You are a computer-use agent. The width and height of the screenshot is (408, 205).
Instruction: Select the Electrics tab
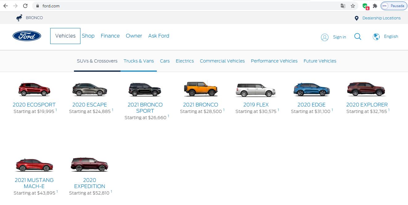coord(185,61)
